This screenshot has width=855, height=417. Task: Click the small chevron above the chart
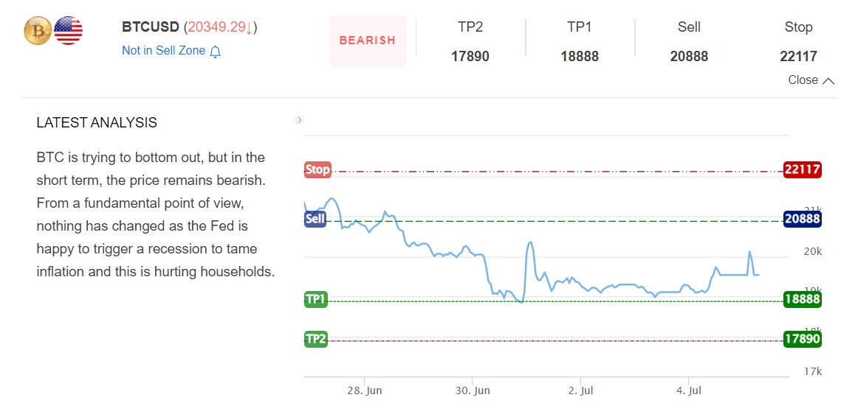coord(299,120)
